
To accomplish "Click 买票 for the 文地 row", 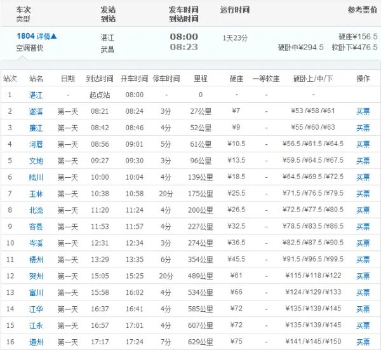I will (x=363, y=161).
